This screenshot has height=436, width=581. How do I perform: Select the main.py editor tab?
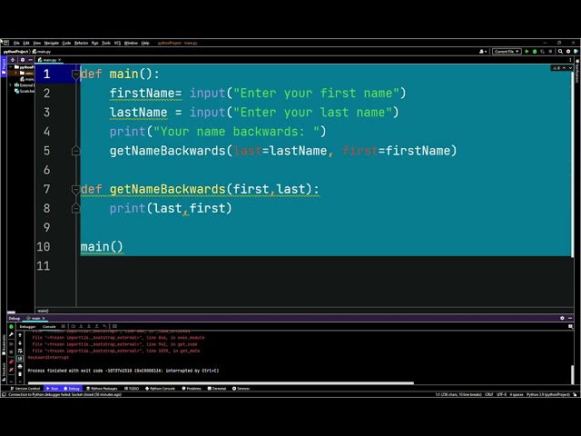(x=47, y=60)
